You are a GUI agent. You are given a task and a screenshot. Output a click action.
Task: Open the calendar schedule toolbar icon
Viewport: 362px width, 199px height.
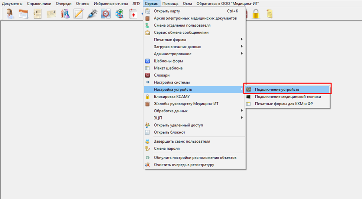point(23,14)
